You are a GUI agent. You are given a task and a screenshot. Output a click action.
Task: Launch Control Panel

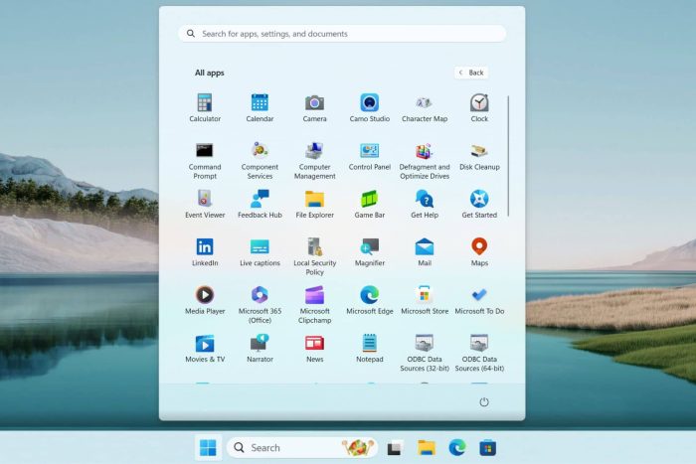pos(369,157)
